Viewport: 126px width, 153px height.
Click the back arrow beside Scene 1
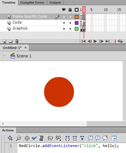click(x=4, y=56)
